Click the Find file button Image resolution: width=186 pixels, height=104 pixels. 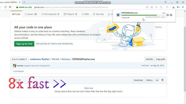149,59
